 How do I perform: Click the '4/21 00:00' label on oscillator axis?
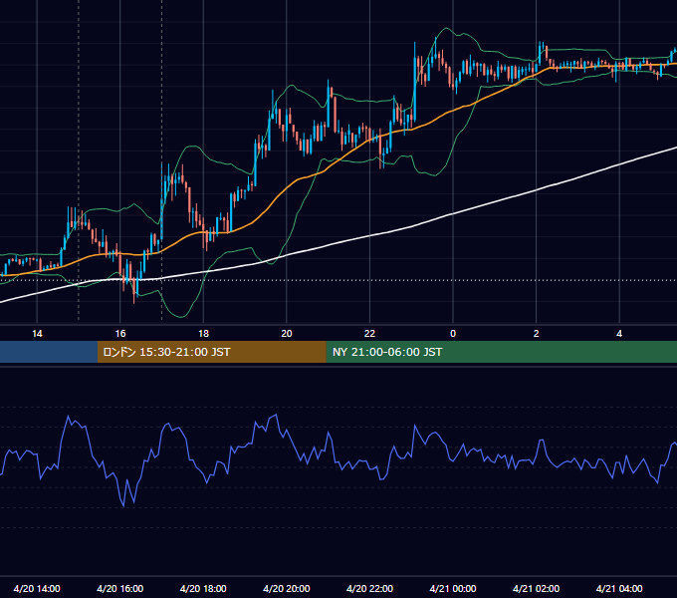(453, 588)
